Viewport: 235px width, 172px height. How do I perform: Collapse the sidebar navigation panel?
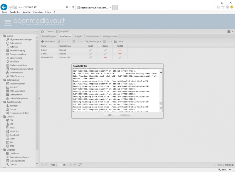(36, 31)
